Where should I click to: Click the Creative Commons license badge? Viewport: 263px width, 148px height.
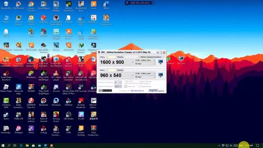pyautogui.click(x=105, y=90)
